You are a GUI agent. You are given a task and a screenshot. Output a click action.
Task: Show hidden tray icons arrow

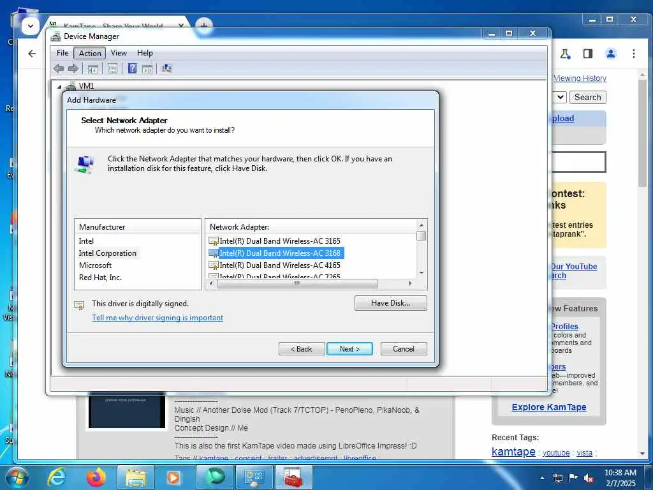click(542, 478)
